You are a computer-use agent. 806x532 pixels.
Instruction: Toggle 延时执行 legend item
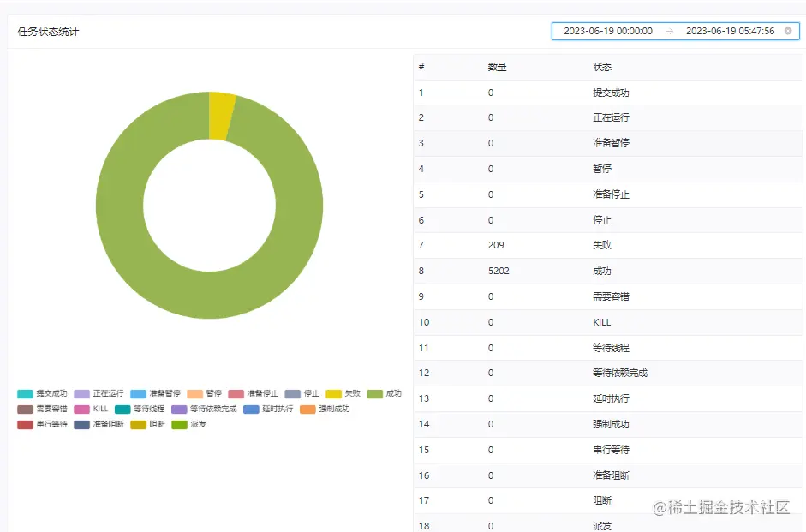[268, 409]
